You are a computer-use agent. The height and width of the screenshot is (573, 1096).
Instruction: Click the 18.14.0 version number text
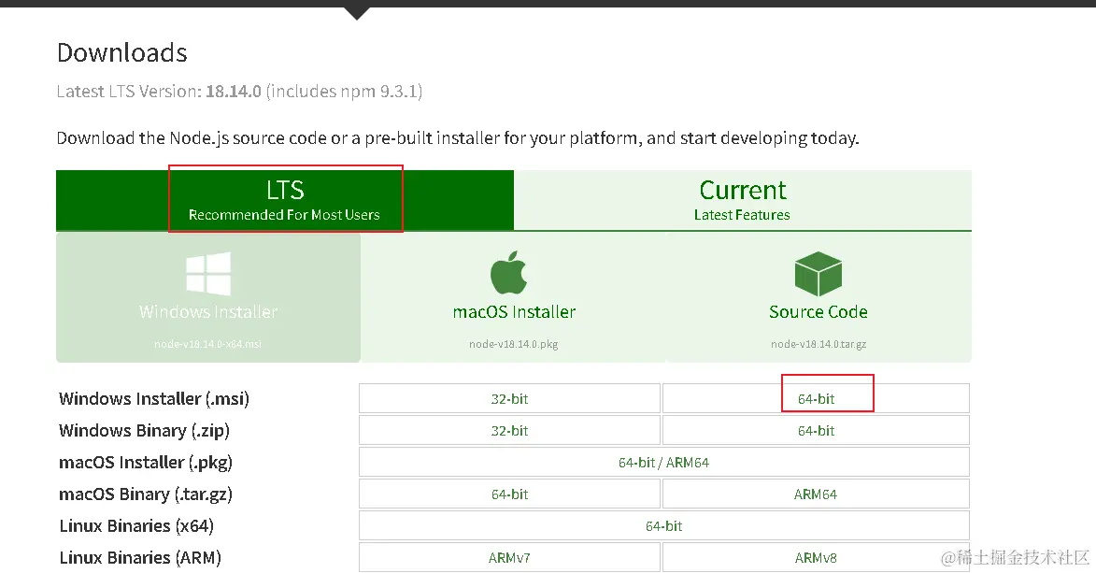tap(234, 92)
